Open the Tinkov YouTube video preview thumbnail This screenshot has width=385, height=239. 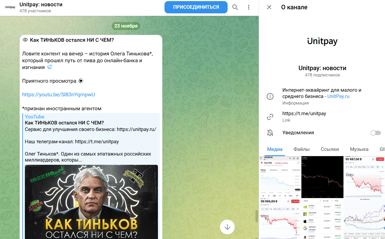pos(91,202)
